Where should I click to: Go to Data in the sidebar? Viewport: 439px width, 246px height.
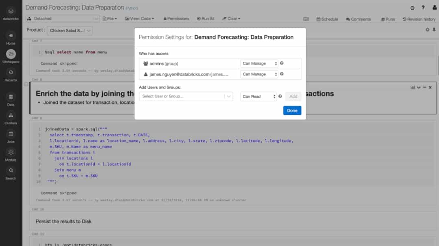coord(11,97)
